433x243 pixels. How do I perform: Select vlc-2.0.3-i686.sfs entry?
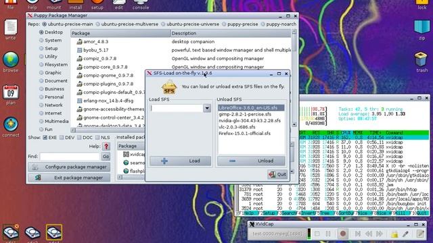251,127
